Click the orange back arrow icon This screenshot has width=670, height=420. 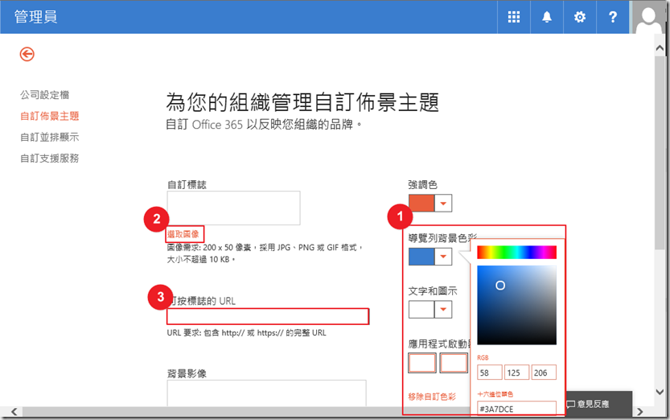27,54
